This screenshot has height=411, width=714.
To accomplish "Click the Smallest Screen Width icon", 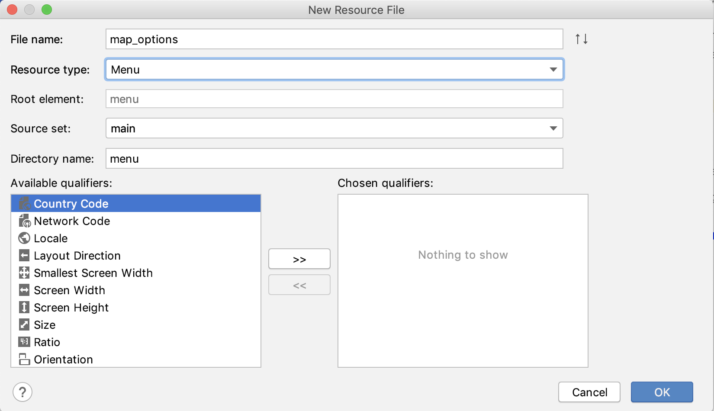I will 24,273.
